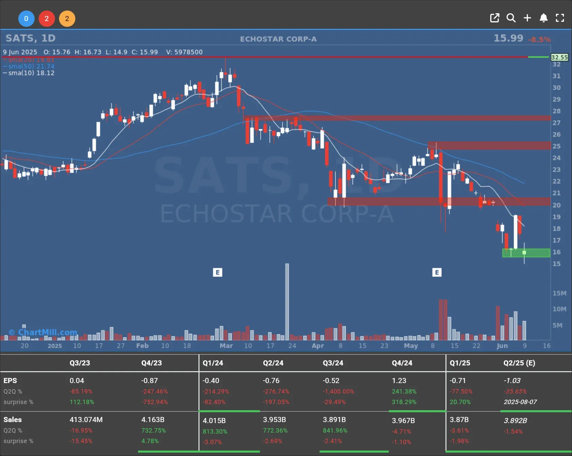This screenshot has width=572, height=456.
Task: Open the bell alert icon
Action: [x=544, y=18]
